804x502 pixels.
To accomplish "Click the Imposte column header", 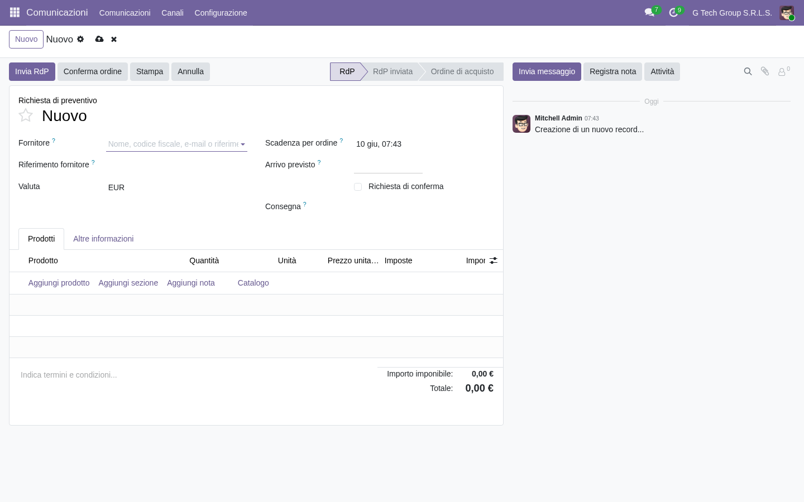I will coord(399,260).
